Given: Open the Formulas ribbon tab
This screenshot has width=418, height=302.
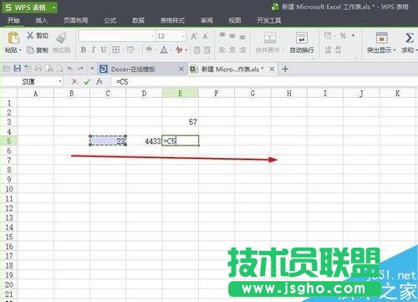Looking at the screenshot, I should (110, 20).
